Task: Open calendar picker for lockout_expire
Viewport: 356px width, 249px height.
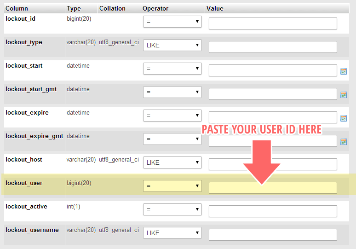Action: pyautogui.click(x=343, y=118)
